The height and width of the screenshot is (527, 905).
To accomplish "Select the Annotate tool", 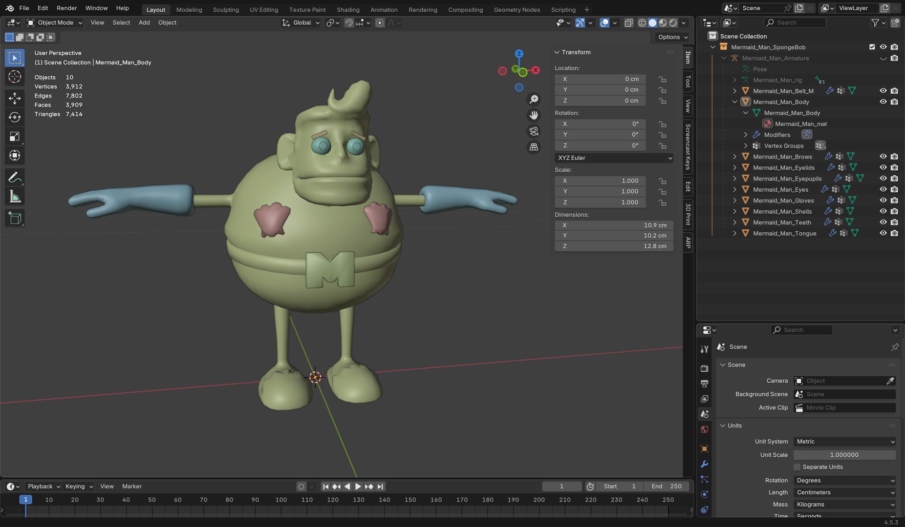I will tap(15, 177).
